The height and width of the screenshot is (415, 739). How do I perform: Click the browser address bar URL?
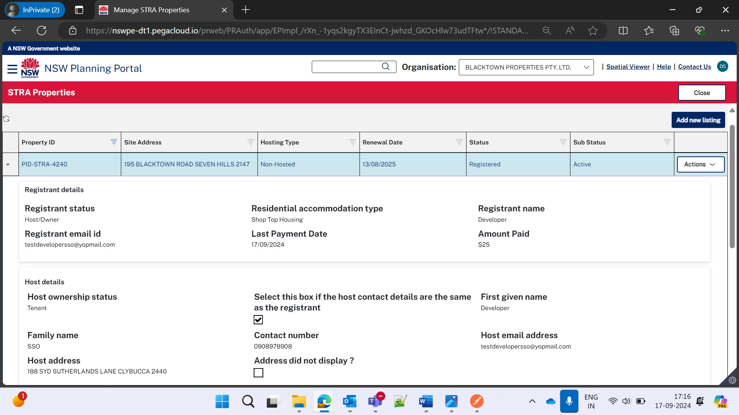pos(307,31)
